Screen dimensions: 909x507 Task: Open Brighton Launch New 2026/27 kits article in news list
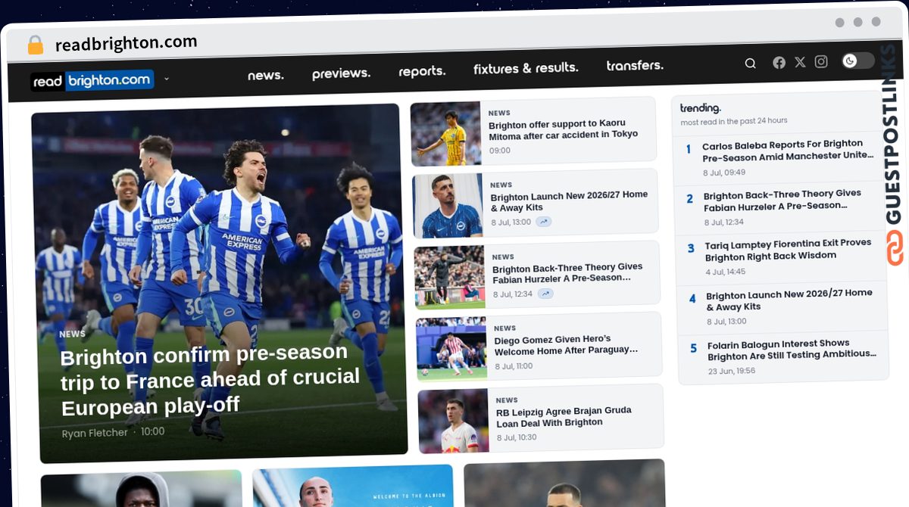[569, 201]
